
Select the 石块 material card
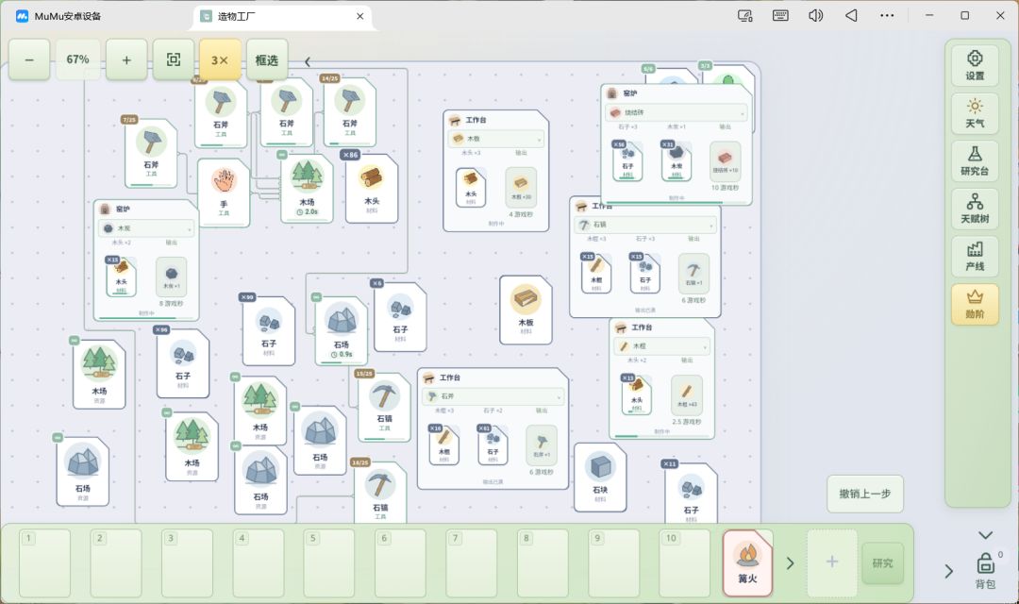coord(600,478)
